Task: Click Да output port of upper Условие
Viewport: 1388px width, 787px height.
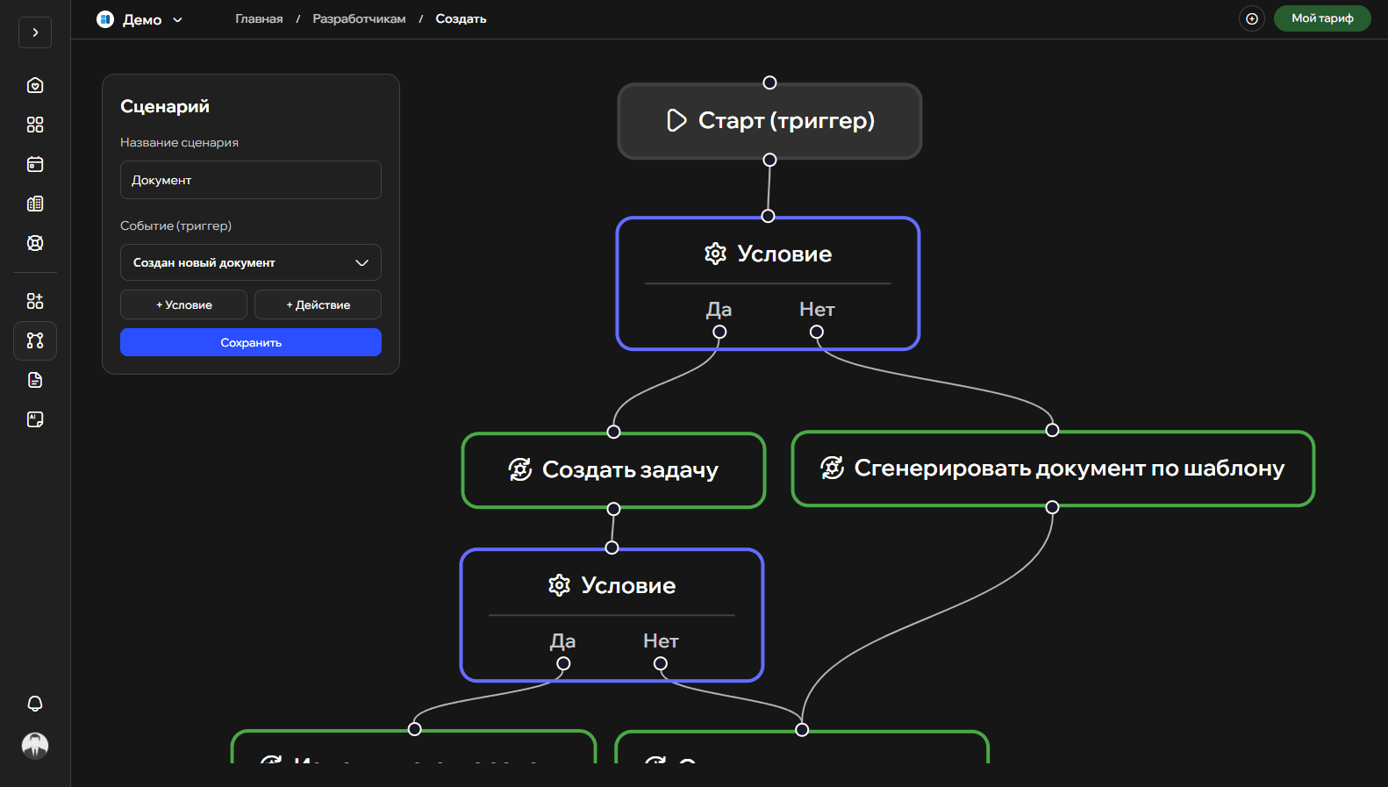Action: click(x=719, y=332)
